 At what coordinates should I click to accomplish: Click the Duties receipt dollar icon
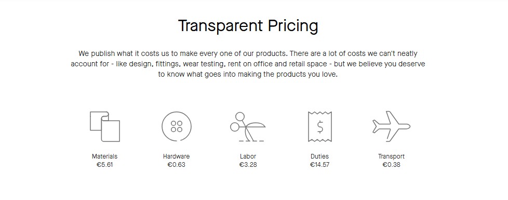[x=320, y=126]
